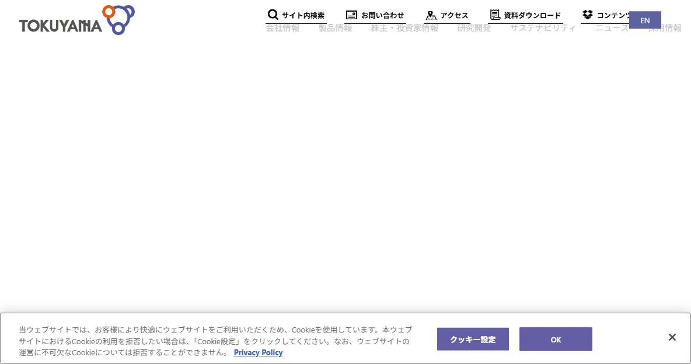Open ニュース menu item
Image resolution: width=691 pixels, height=364 pixels.
612,28
